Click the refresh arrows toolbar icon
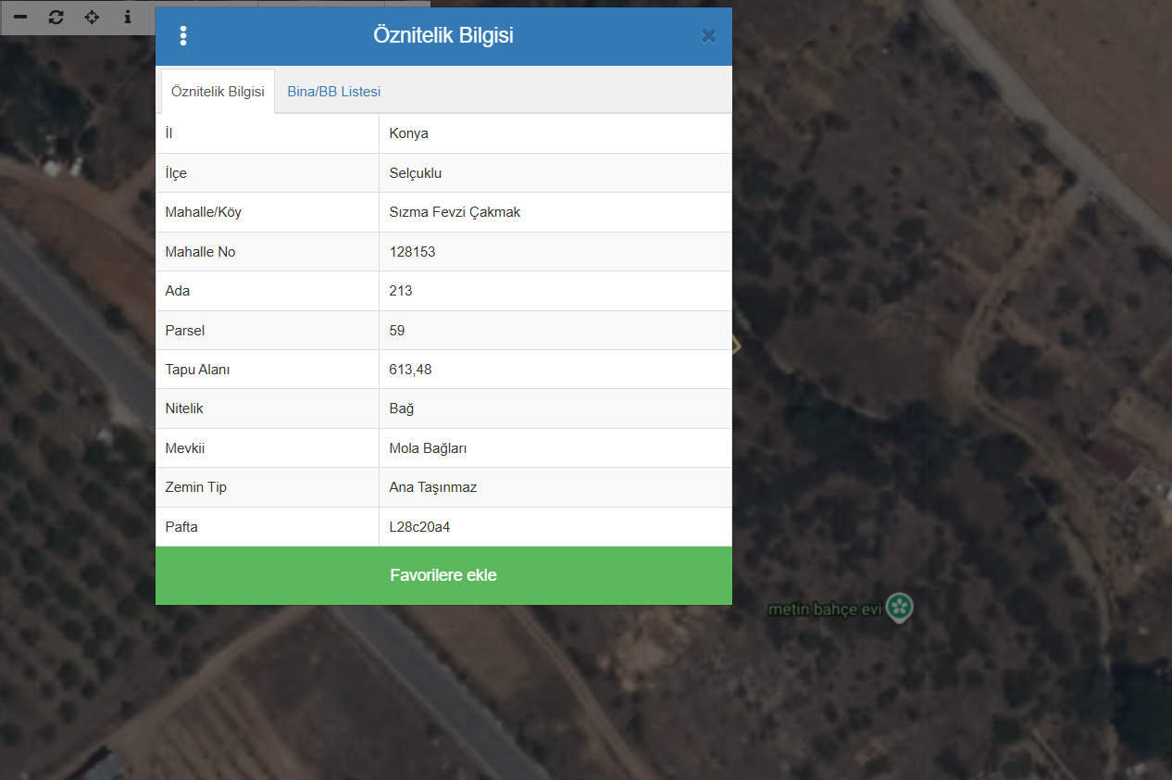The width and height of the screenshot is (1172, 780). pos(56,17)
